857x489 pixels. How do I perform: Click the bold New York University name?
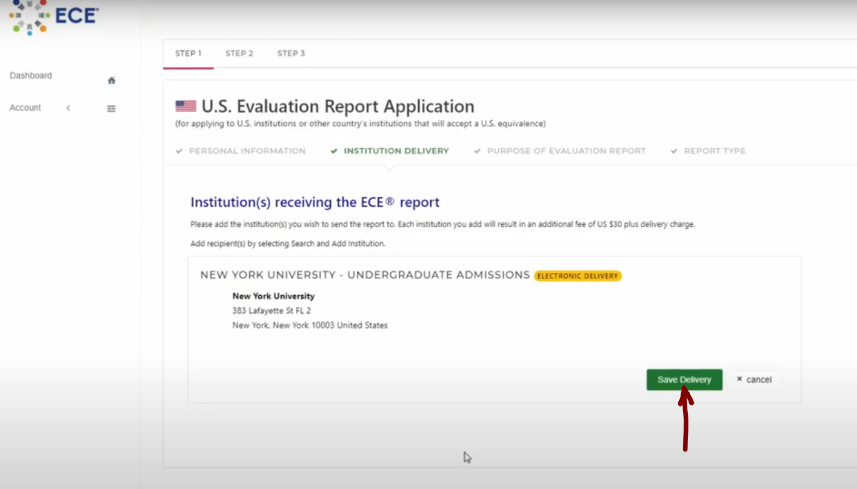tap(273, 296)
